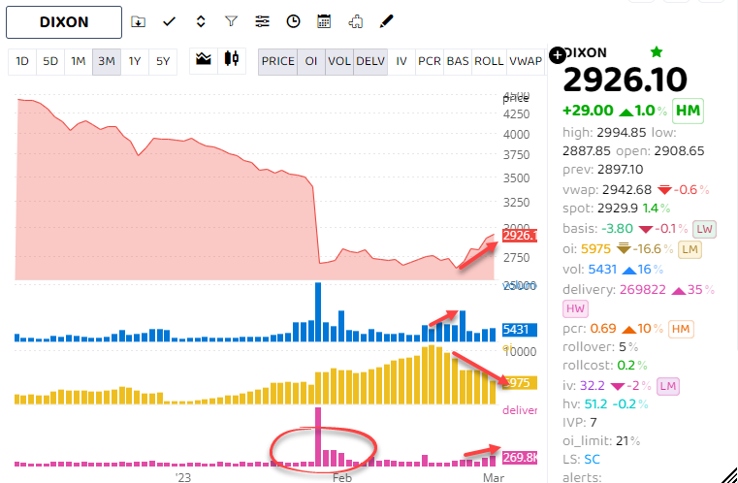The width and height of the screenshot is (738, 483).
Task: Enable the PCR series
Action: point(430,61)
